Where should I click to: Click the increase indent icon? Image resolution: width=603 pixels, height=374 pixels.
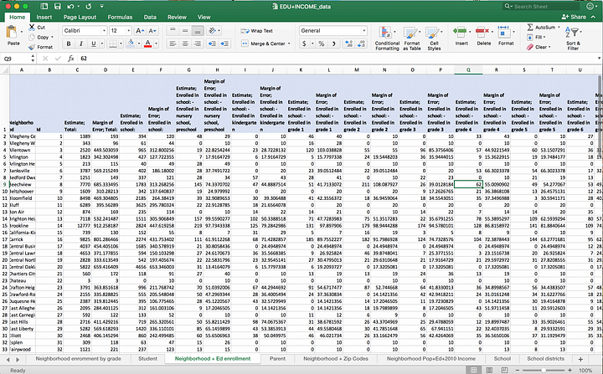tap(224, 44)
